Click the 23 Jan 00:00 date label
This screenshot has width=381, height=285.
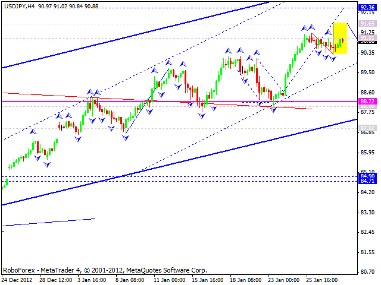tap(284, 280)
